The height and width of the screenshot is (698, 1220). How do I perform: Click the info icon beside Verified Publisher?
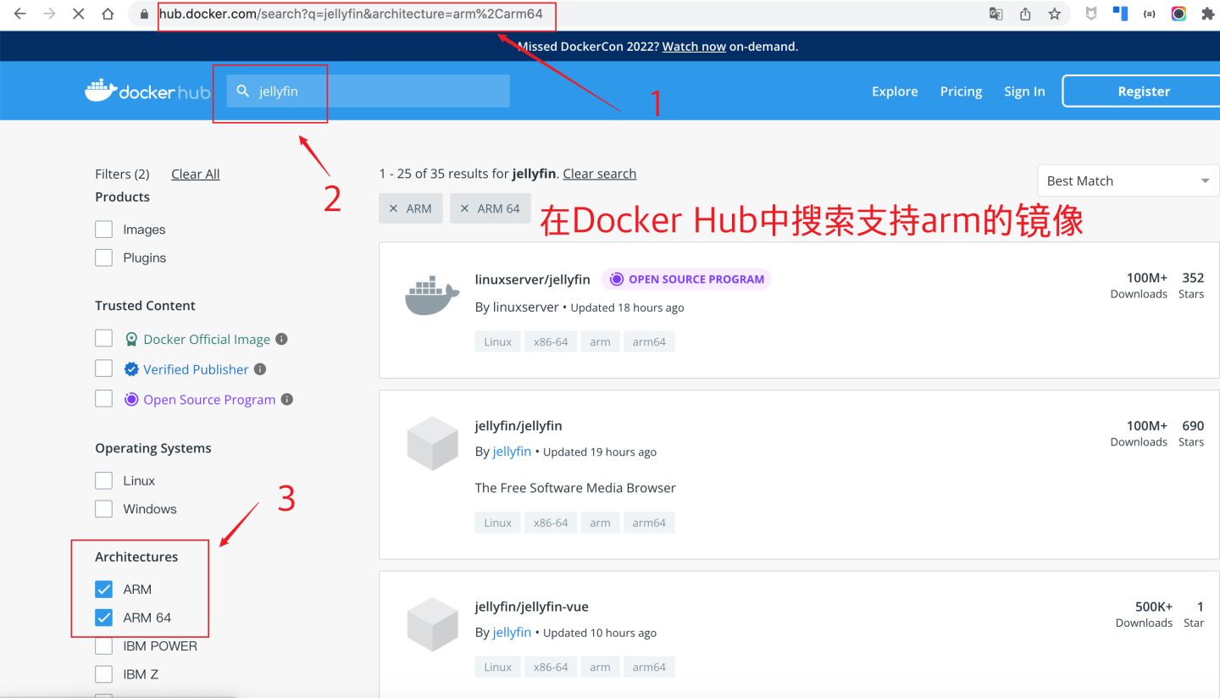260,368
